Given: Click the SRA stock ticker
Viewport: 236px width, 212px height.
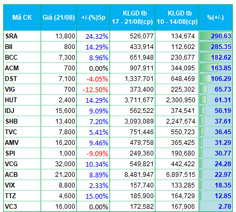Looking at the screenshot, I should pyautogui.click(x=11, y=36).
